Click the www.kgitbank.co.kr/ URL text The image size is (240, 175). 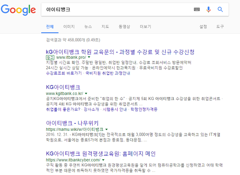pos(64,93)
